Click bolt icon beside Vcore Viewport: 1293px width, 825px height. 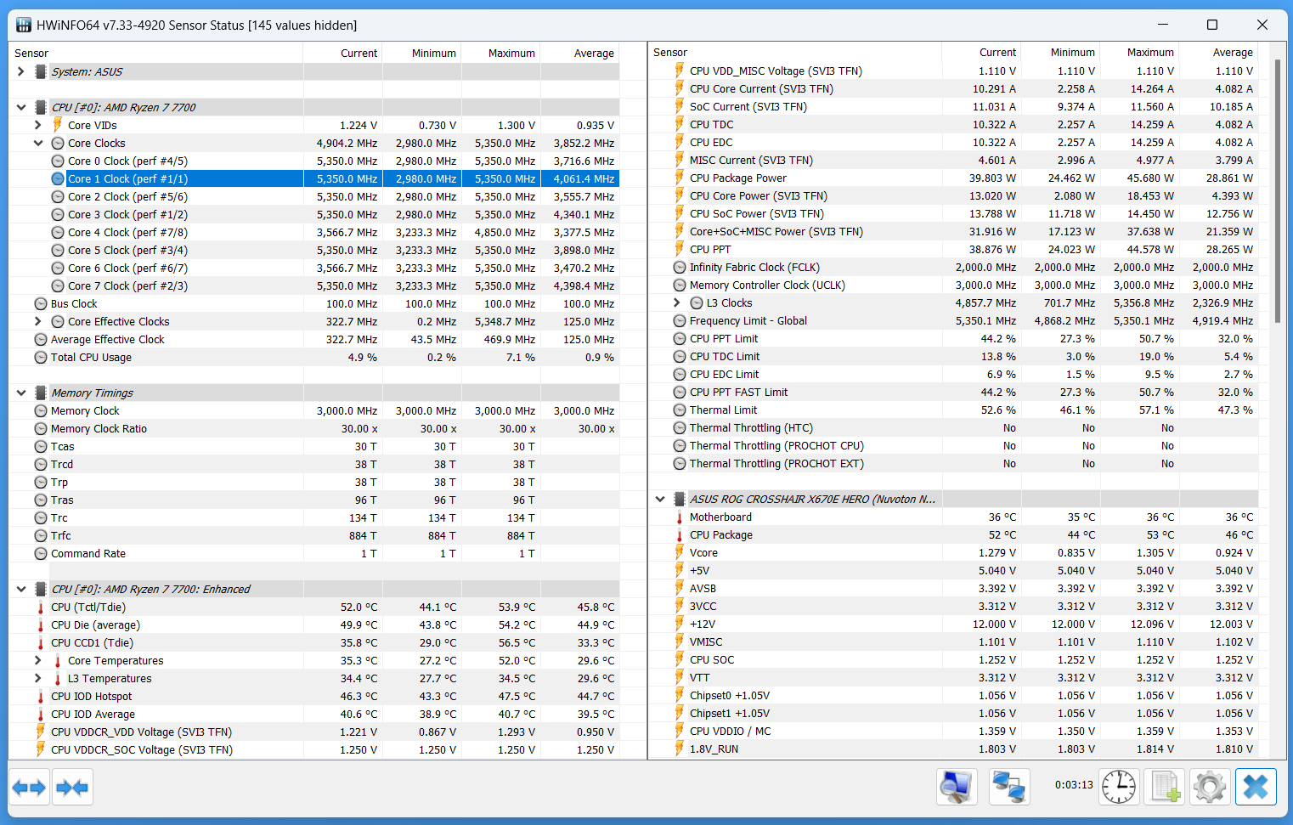680,552
